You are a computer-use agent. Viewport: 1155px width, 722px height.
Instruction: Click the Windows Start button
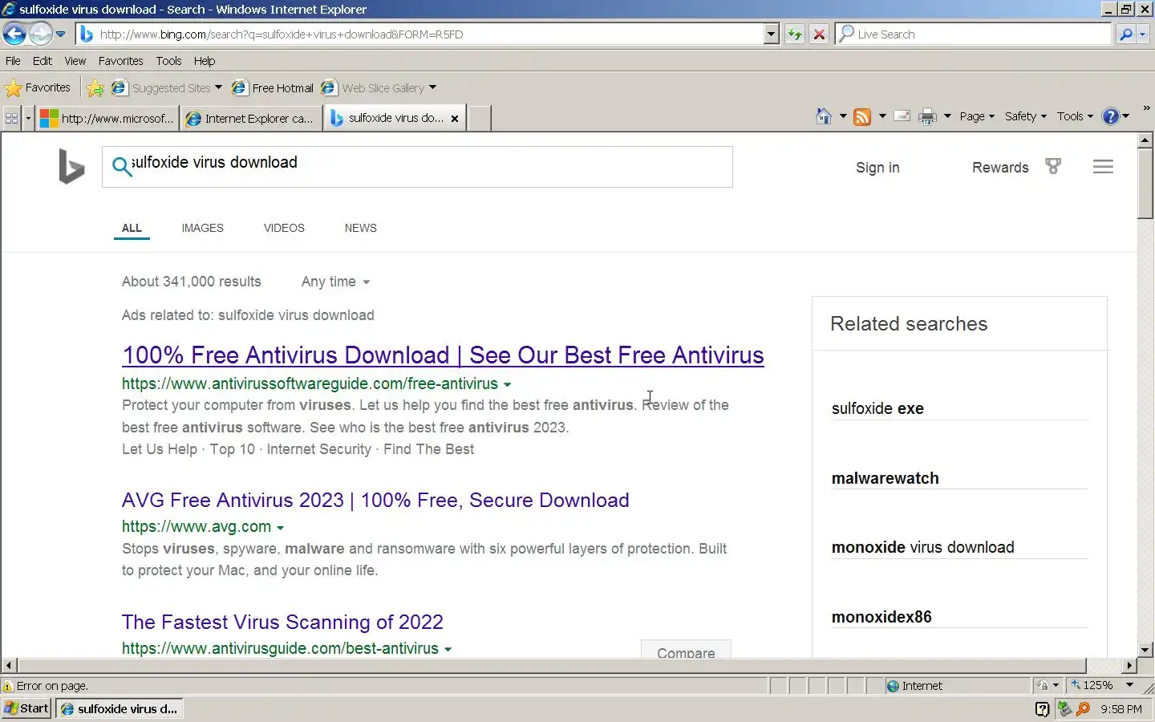(26, 708)
